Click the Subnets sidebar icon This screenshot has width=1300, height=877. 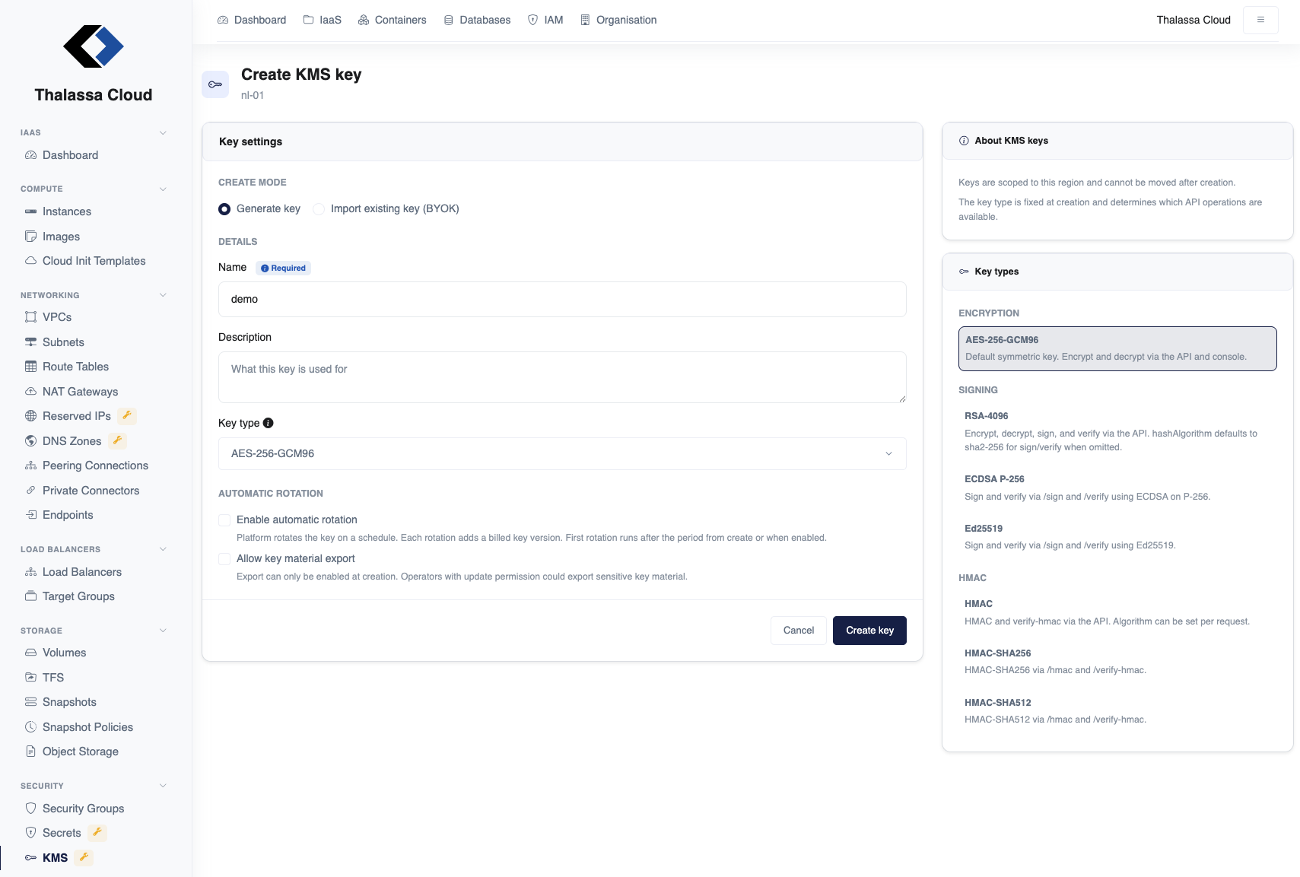(30, 342)
